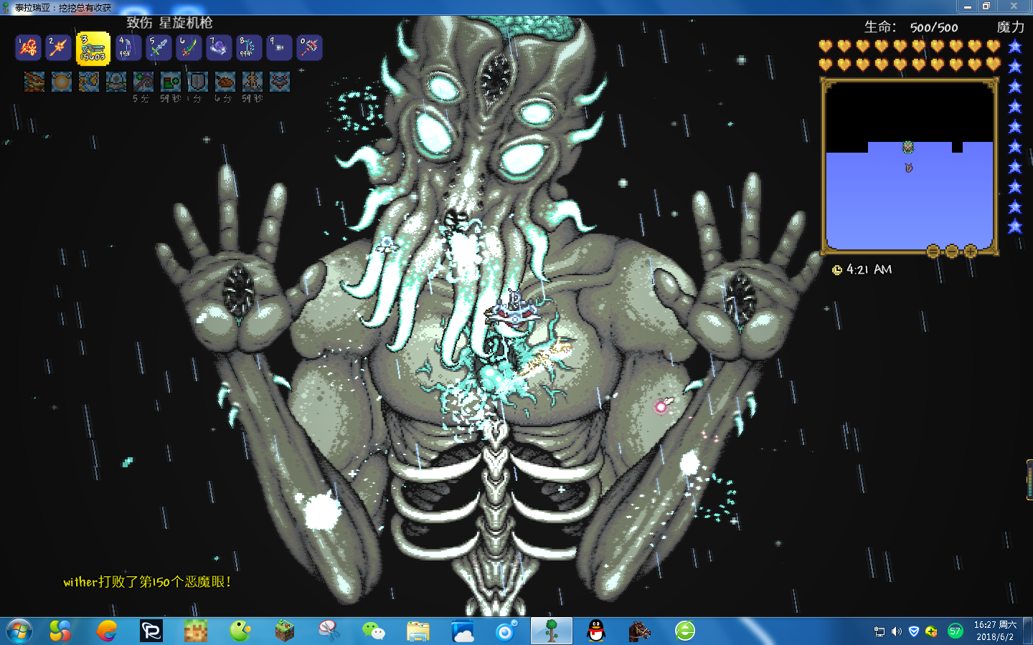Zoom in the minimap with plus button
Image resolution: width=1033 pixels, height=645 pixels.
point(970,251)
